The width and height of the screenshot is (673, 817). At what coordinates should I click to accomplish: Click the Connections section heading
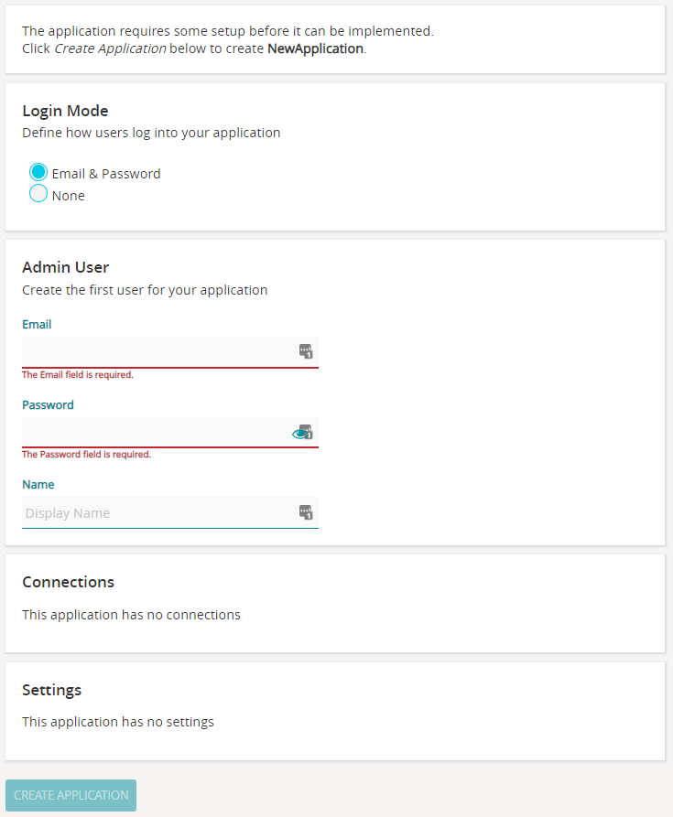(68, 582)
